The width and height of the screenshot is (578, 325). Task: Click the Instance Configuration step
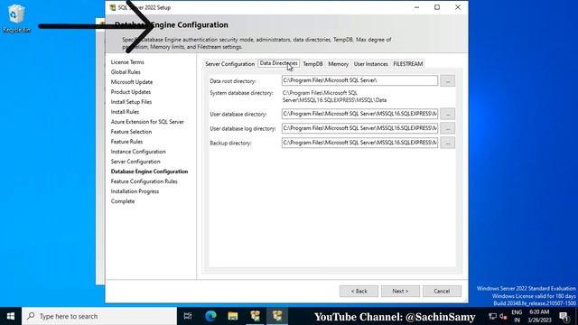coord(138,152)
